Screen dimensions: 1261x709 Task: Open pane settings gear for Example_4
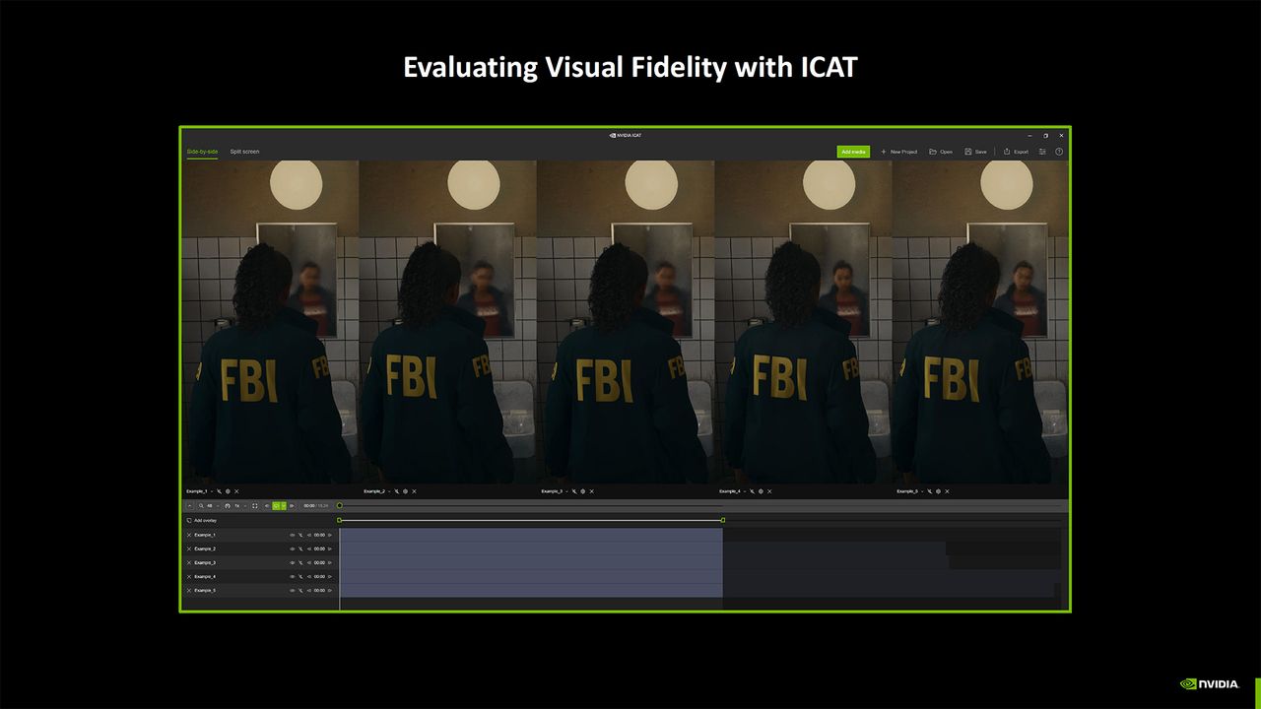coord(761,490)
